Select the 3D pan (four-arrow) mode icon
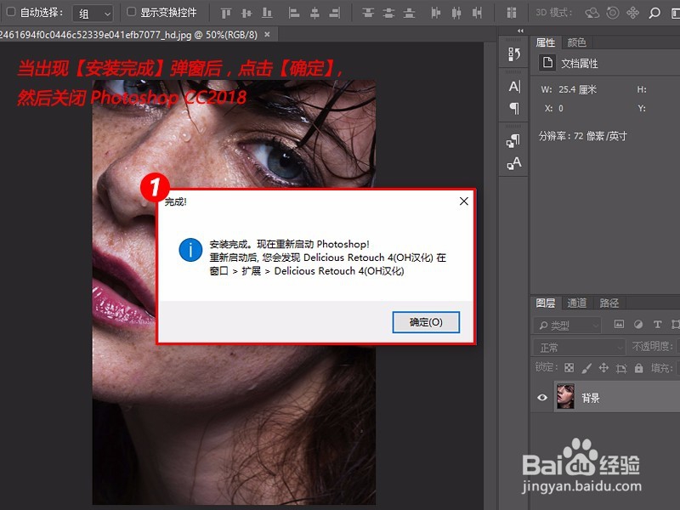This screenshot has width=680, height=510. click(x=632, y=14)
